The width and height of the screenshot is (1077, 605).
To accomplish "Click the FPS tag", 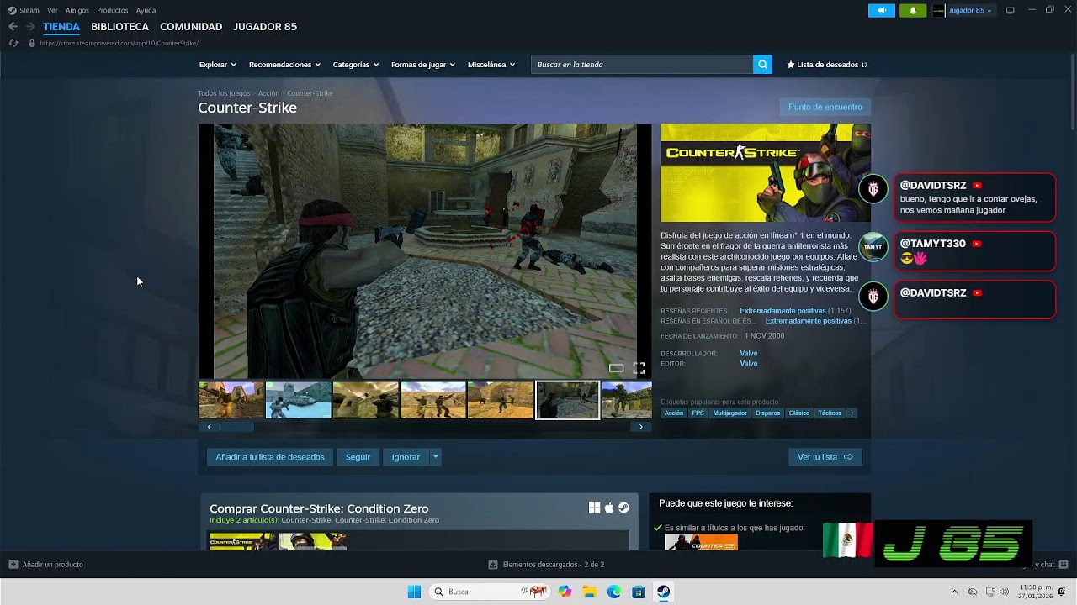I will click(x=698, y=413).
